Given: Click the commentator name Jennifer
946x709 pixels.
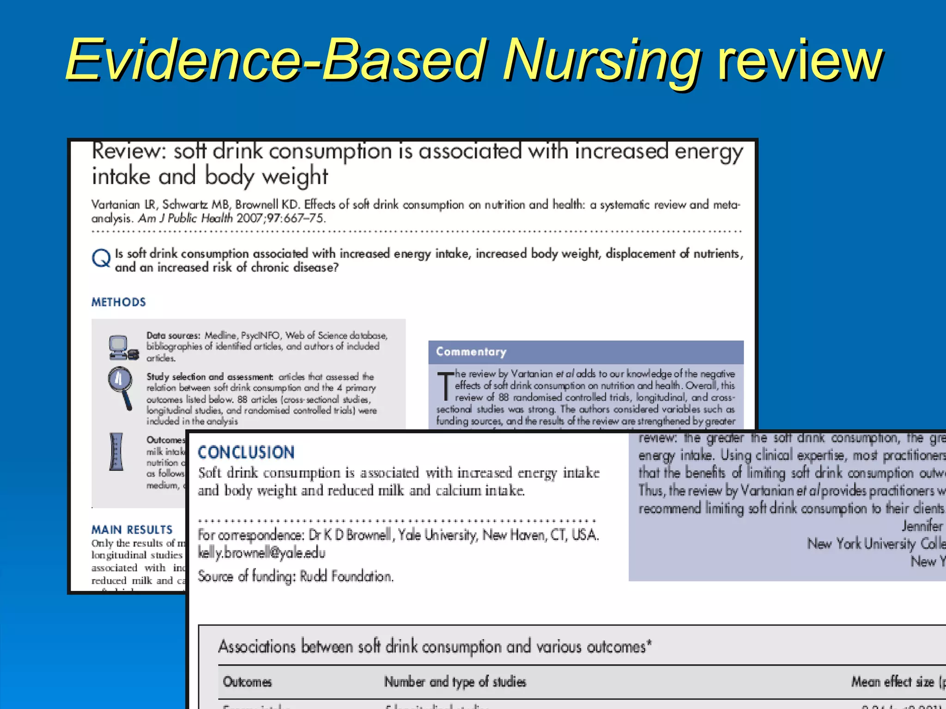Looking at the screenshot, I should tap(922, 526).
